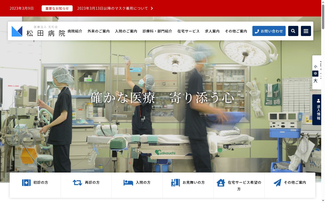The height and width of the screenshot is (203, 325).
Task: Go to the 在宅サービス希望の方 page
Action: click(x=239, y=185)
